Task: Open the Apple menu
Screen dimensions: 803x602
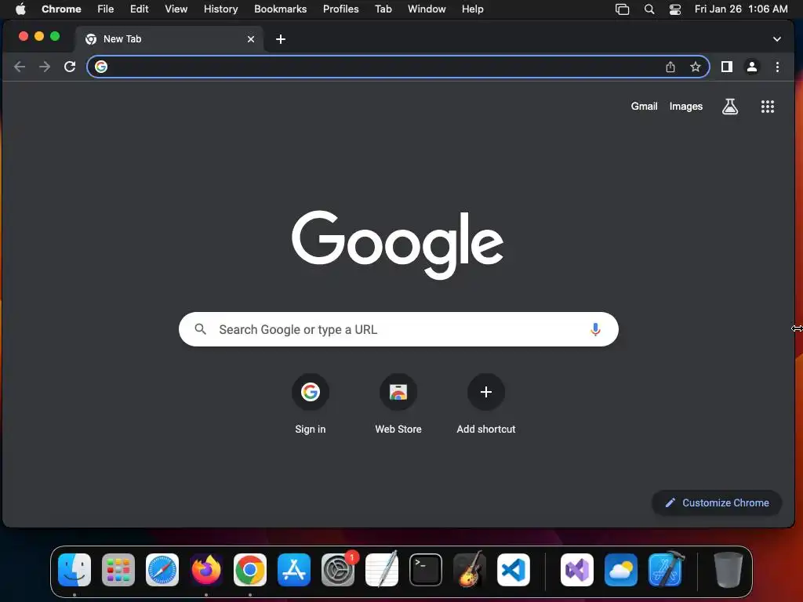Action: pos(20,9)
